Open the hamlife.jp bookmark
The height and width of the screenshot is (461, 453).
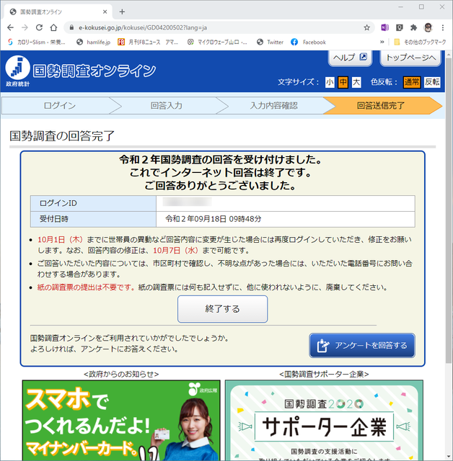click(94, 42)
